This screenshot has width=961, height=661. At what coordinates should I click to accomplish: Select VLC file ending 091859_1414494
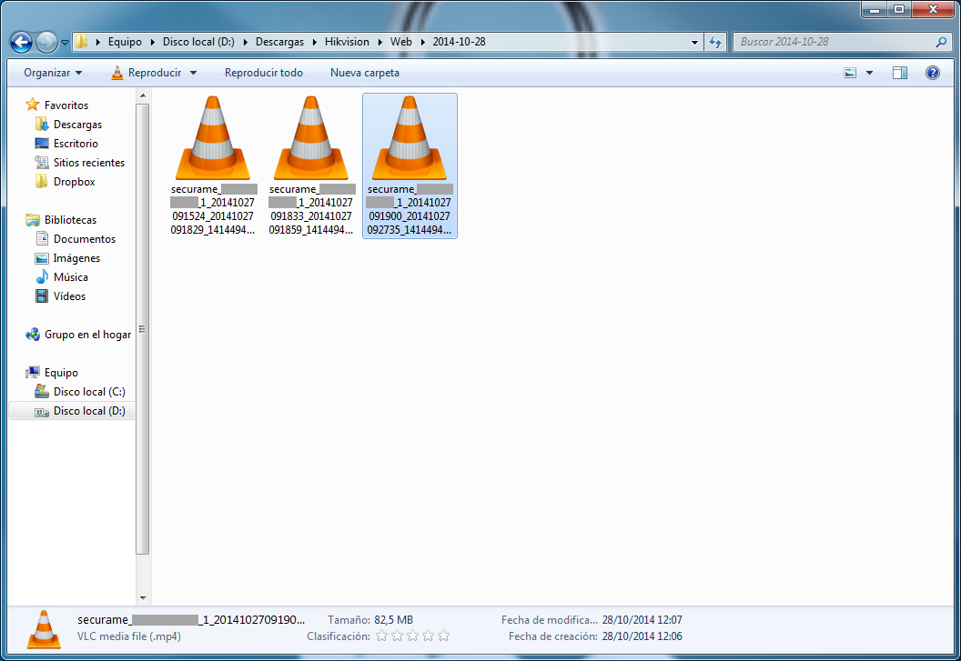(x=311, y=166)
